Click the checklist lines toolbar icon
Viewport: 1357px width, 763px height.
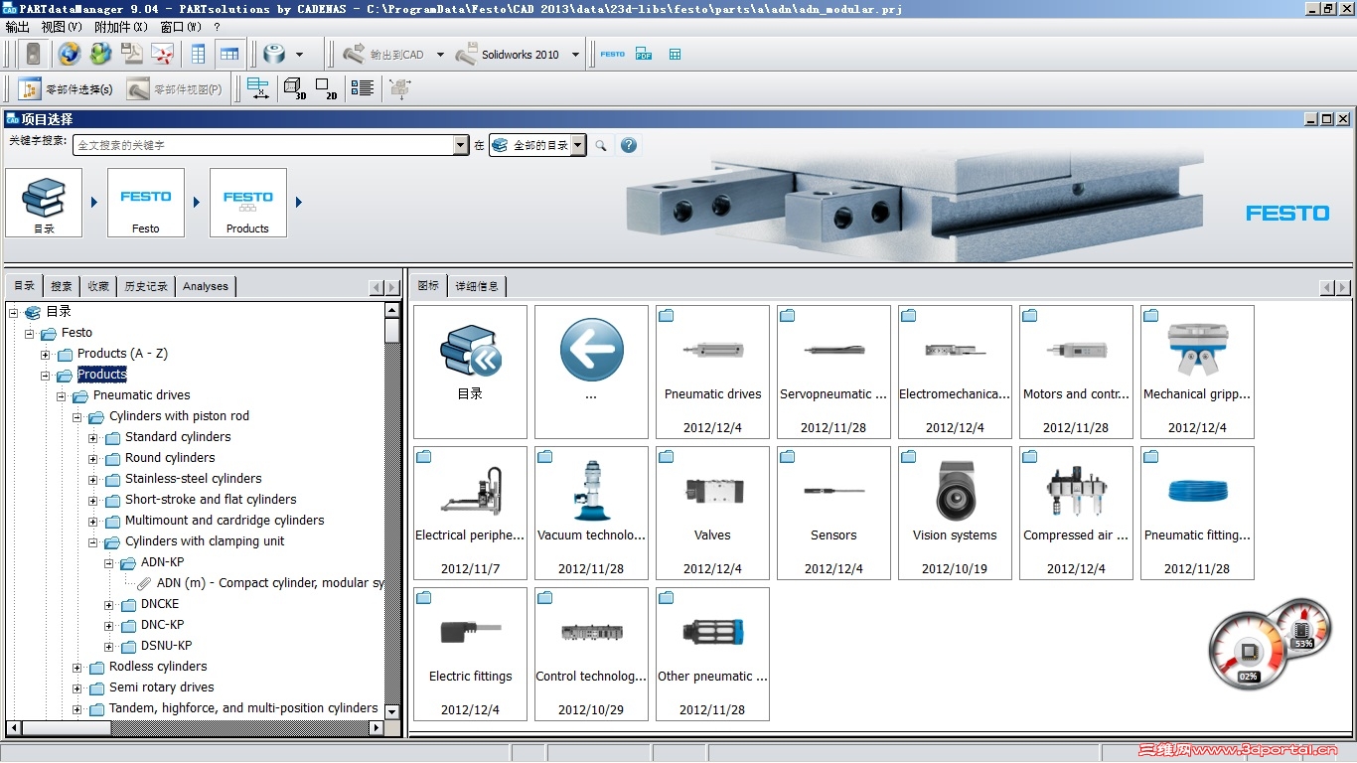(x=363, y=89)
